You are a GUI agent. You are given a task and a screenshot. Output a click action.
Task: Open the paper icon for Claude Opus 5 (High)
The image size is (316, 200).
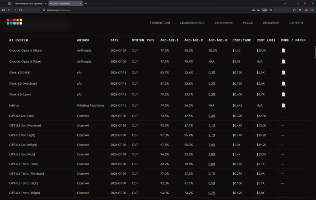[x=283, y=50]
